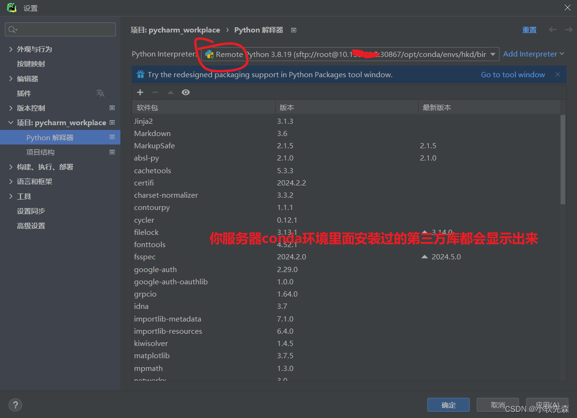
Task: Click the upgrade arrow icon in package toolbar
Action: [x=171, y=92]
